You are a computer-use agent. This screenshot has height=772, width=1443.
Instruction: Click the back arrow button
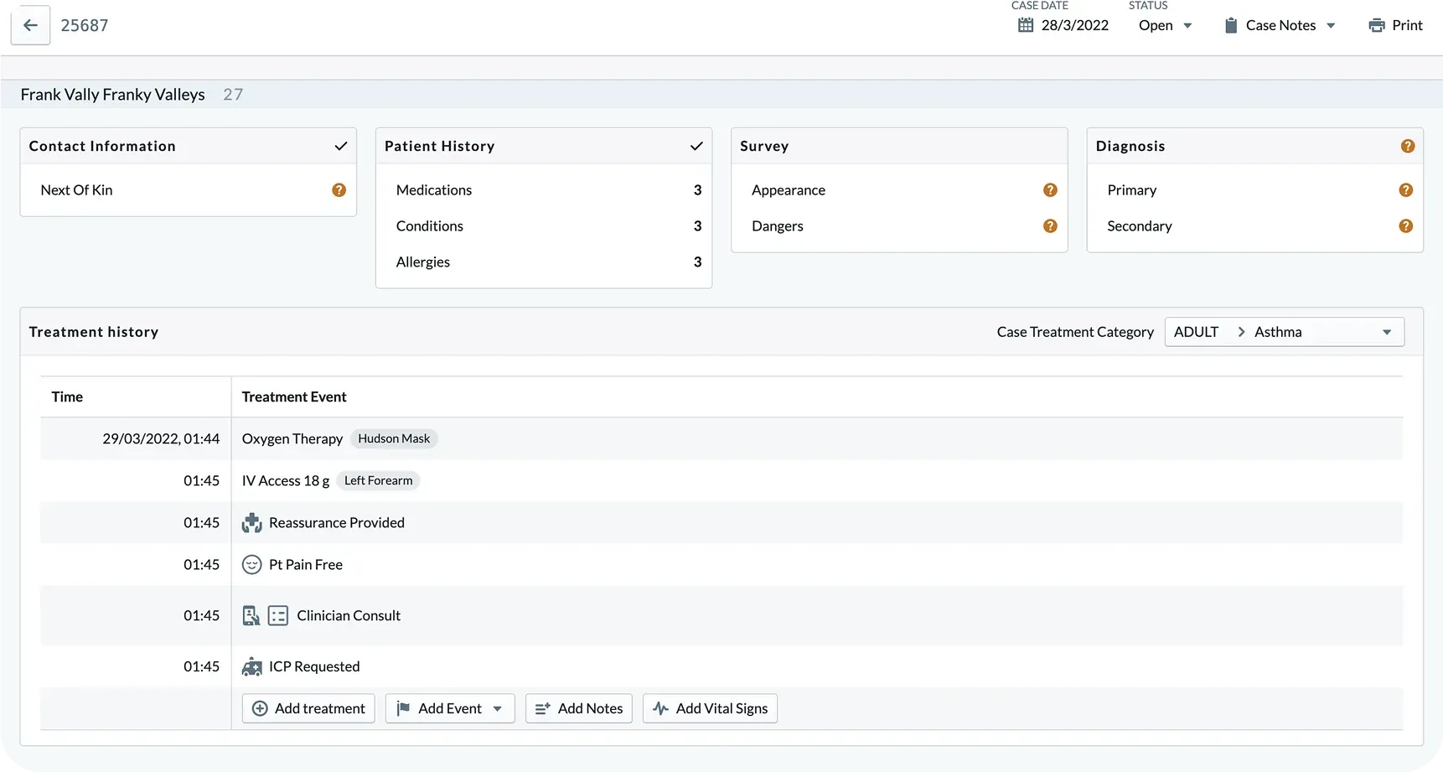30,25
